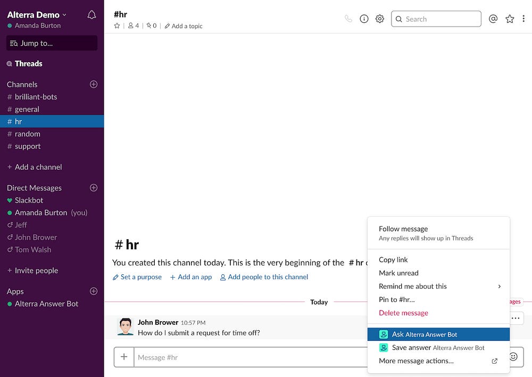Start a call with phone icon
The height and width of the screenshot is (377, 532).
click(x=348, y=19)
